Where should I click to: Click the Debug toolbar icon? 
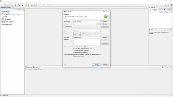12,5
